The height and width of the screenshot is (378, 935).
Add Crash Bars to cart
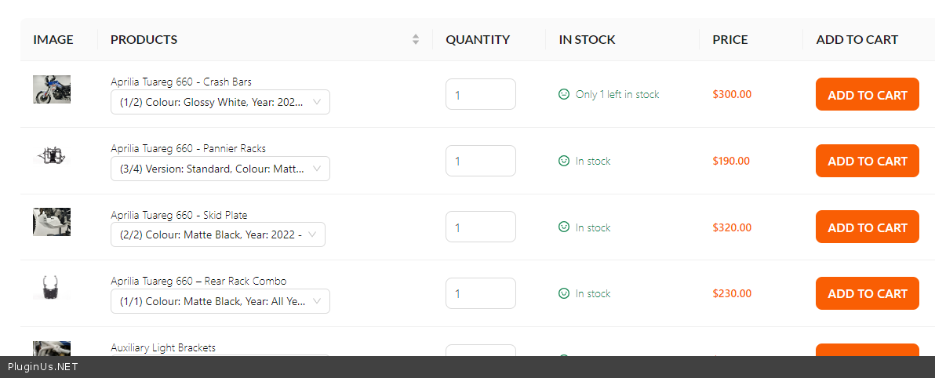[867, 94]
